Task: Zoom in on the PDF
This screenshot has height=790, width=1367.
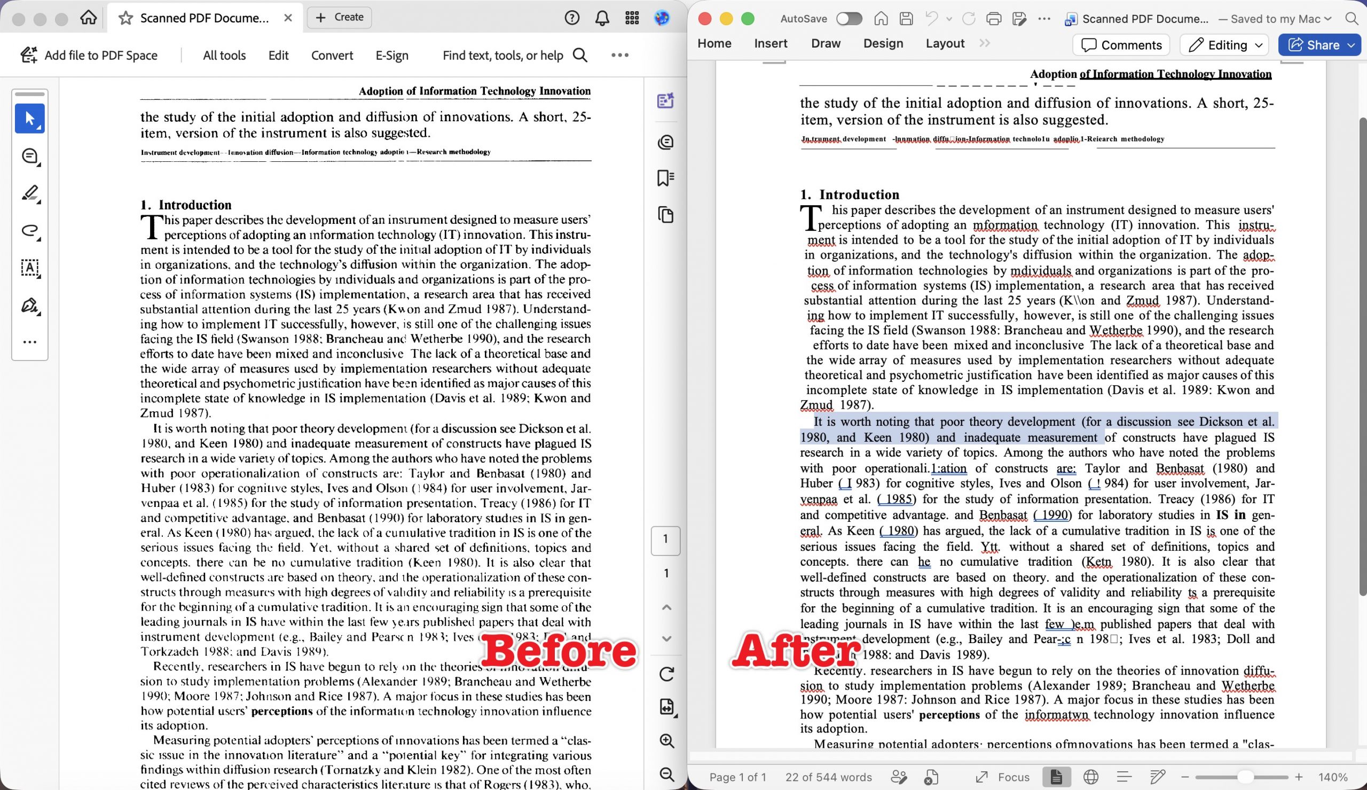Action: pyautogui.click(x=666, y=741)
